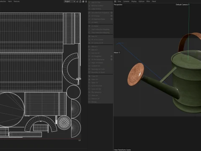201x151 pixels.
Task: Stop Interactive Mapping
Action: pyautogui.click(x=100, y=33)
